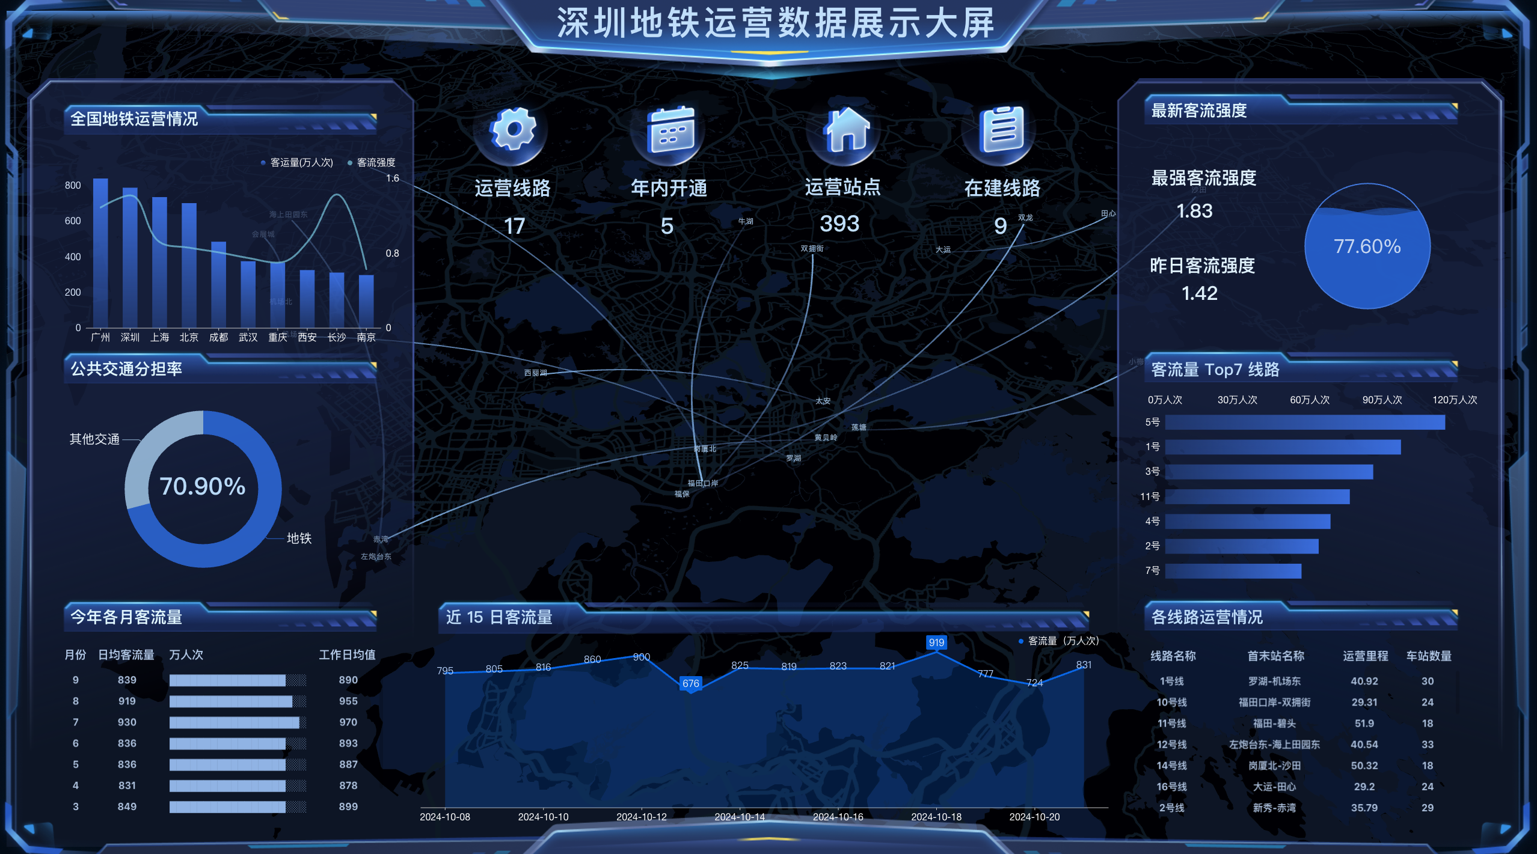Image resolution: width=1537 pixels, height=854 pixels.
Task: Select the 5号 bar in Top7 chart
Action: (x=1304, y=422)
